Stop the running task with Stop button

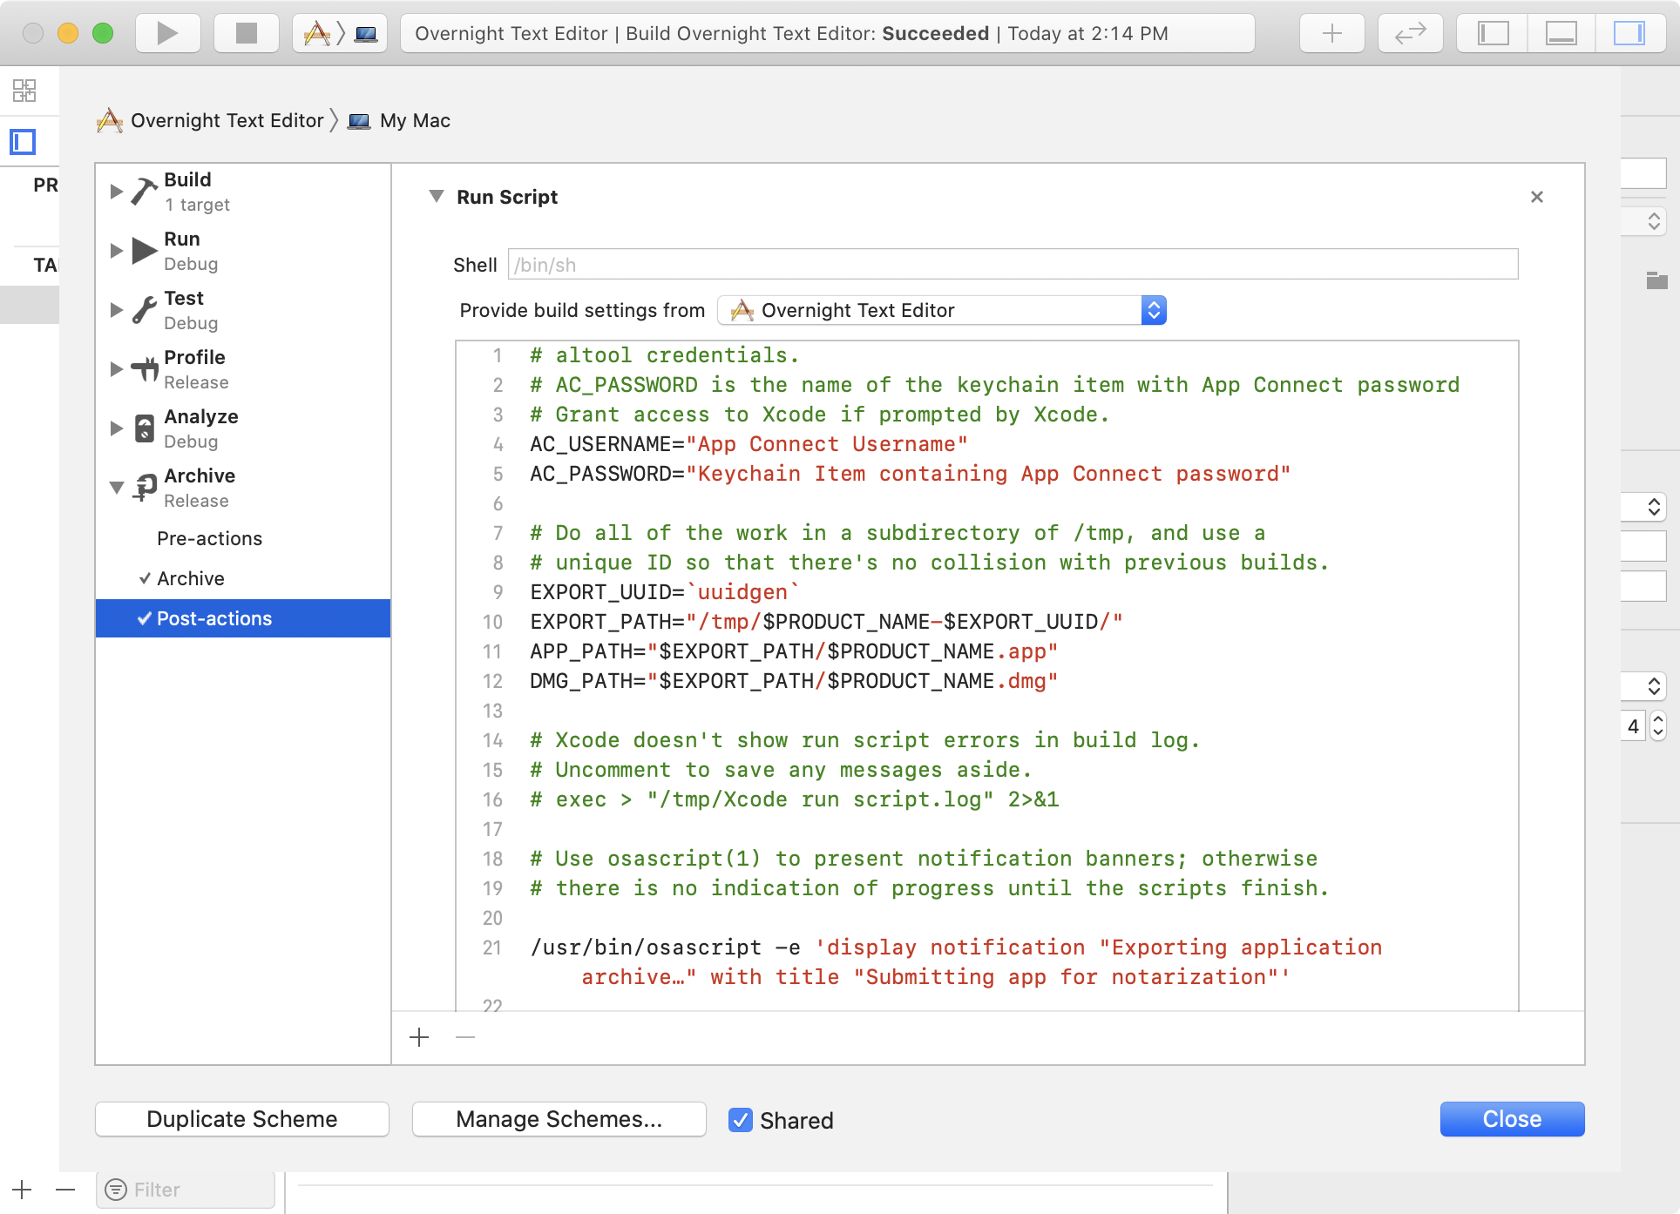[x=247, y=33]
